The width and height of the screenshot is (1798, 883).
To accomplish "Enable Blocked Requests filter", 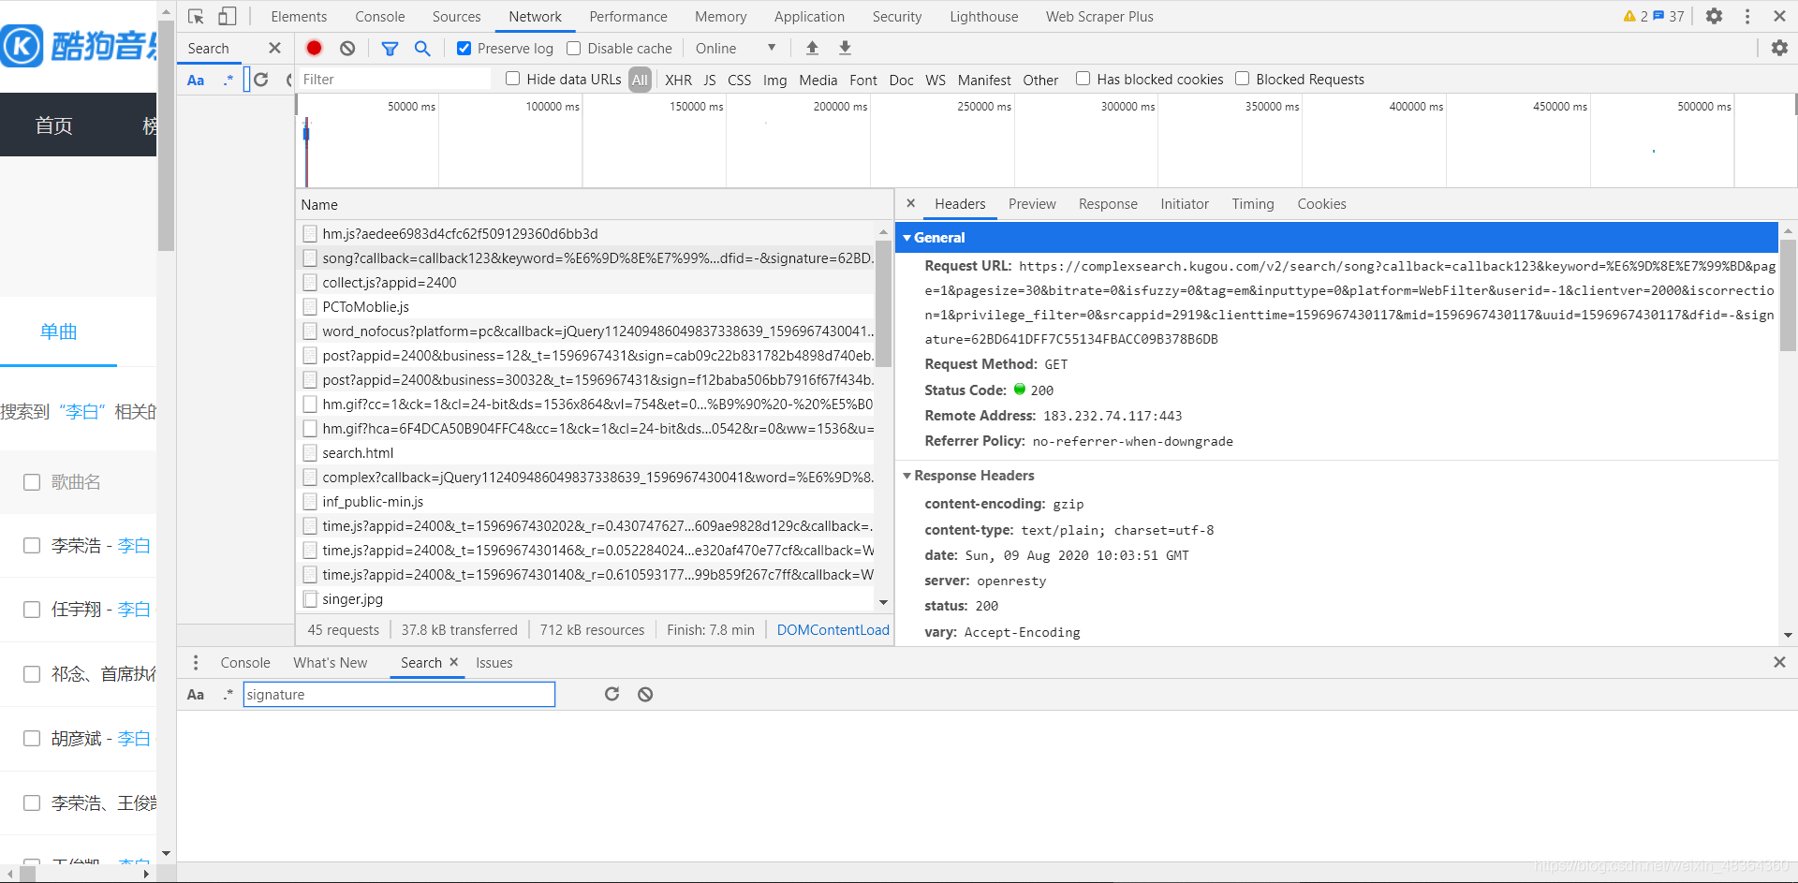I will (1243, 79).
